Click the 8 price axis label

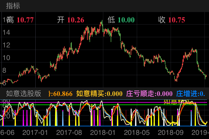(x=4, y=70)
